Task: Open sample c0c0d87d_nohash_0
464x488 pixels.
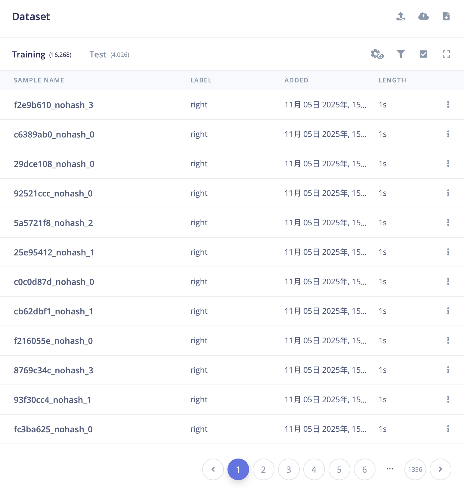Action: [x=54, y=282]
